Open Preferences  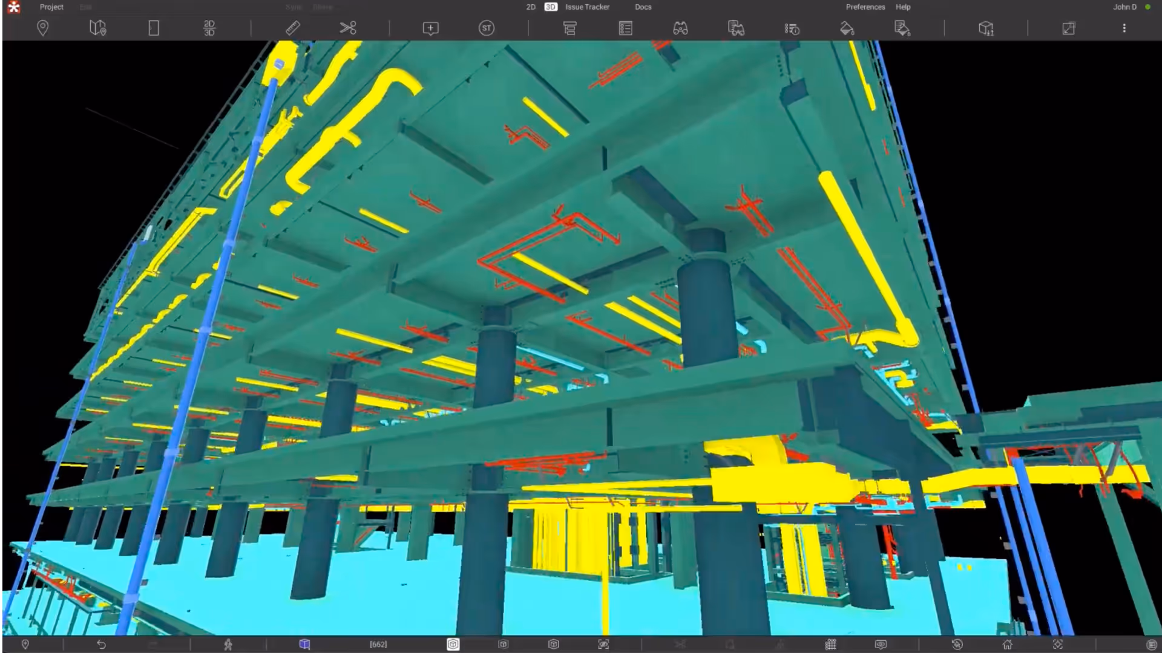(x=865, y=7)
